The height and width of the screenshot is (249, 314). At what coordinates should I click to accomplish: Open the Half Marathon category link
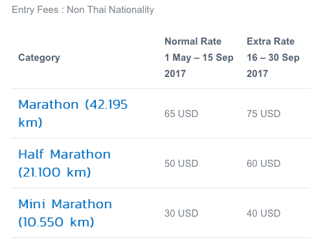[x=65, y=163]
